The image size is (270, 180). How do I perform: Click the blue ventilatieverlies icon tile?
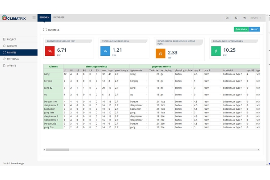(x=105, y=51)
